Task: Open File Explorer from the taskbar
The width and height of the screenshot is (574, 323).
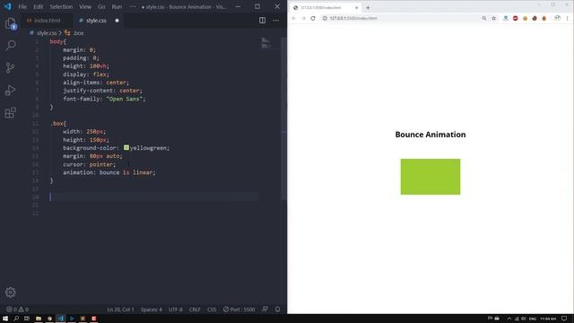Action: pos(38,319)
